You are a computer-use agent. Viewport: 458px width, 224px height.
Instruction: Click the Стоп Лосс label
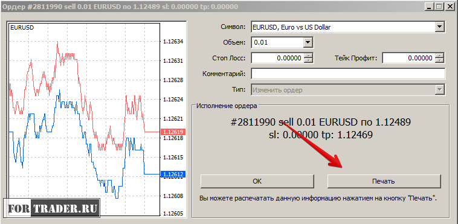[229, 58]
